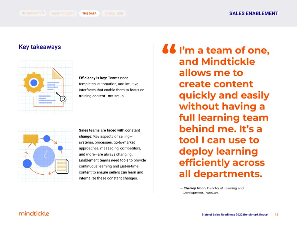Click the yellow speech bubble icon
297x229 pixels.
(x=31, y=140)
